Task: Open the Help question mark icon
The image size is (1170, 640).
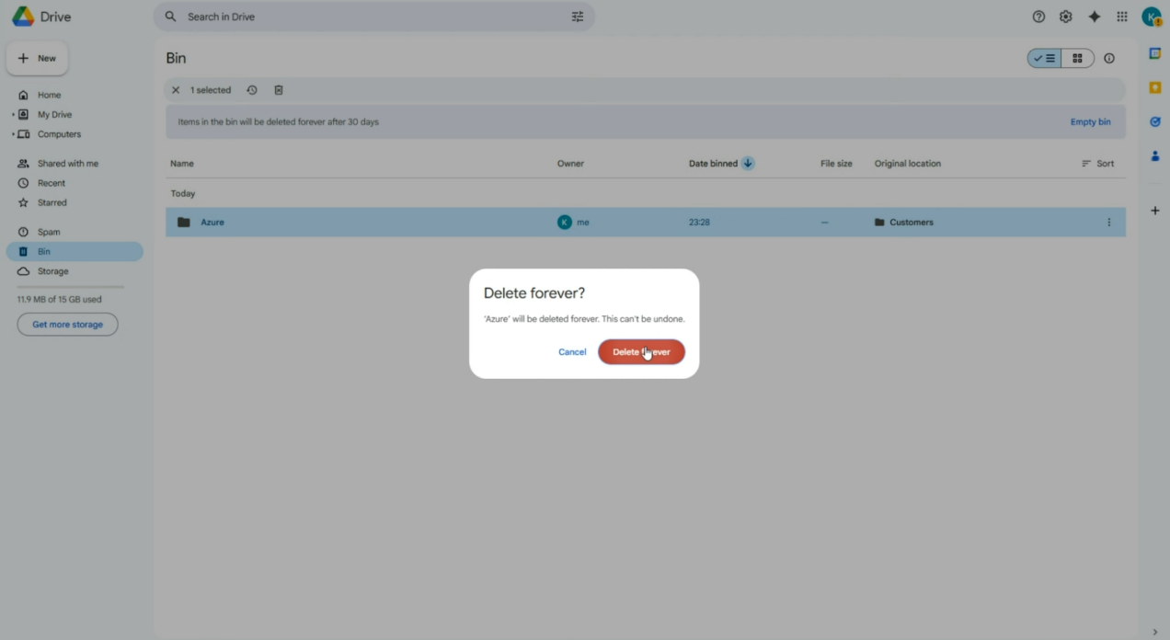Action: click(x=1038, y=17)
